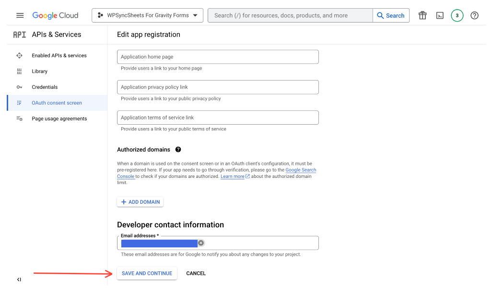Open the Google Cloud help menu

(x=474, y=15)
